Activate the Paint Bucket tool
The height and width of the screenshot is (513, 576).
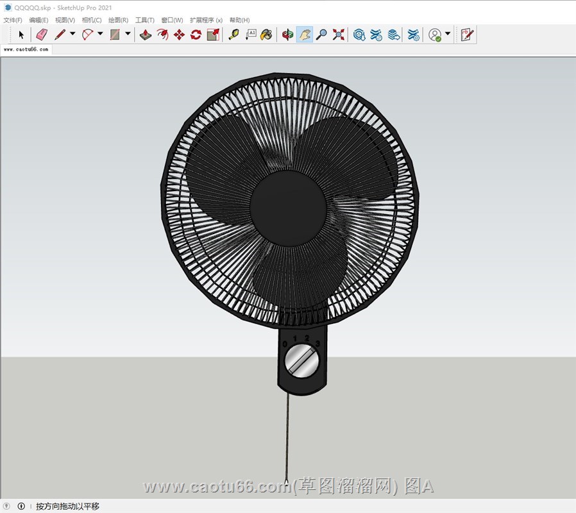tap(267, 35)
